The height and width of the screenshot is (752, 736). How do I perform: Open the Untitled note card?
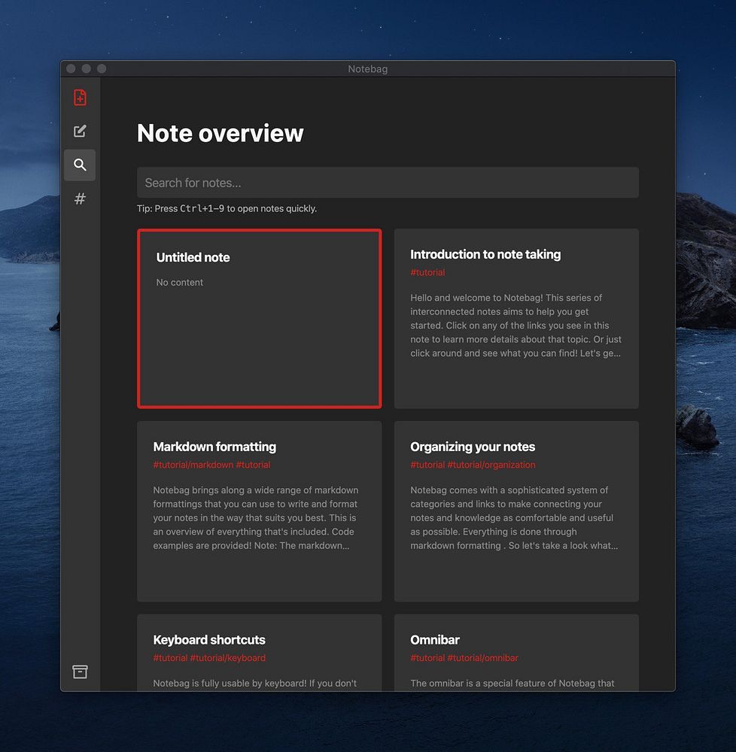(260, 319)
